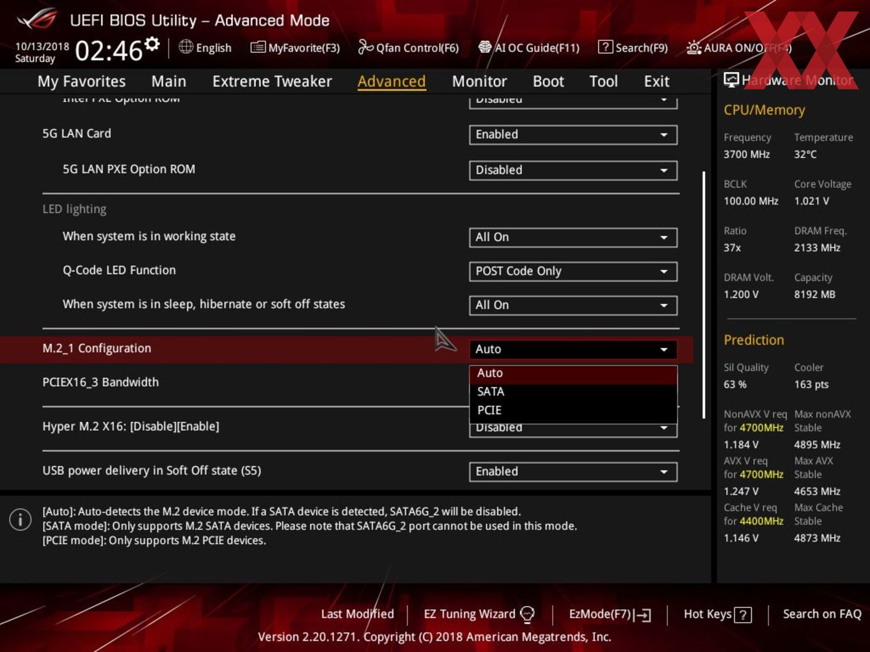The height and width of the screenshot is (652, 870).
Task: Toggle AURA ON/OFF light icon
Action: (x=693, y=47)
